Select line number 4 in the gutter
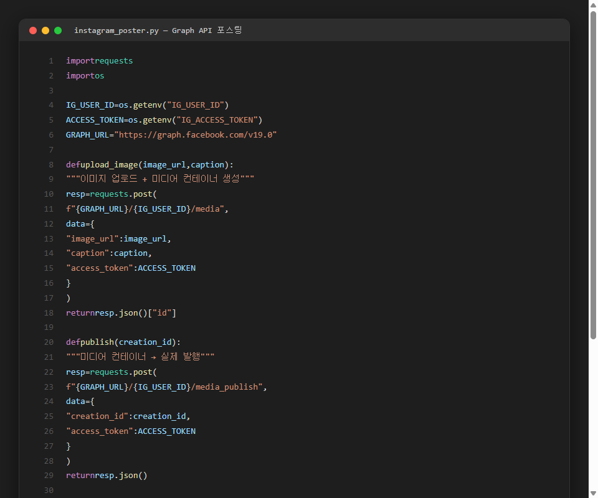The image size is (598, 498). coord(50,105)
